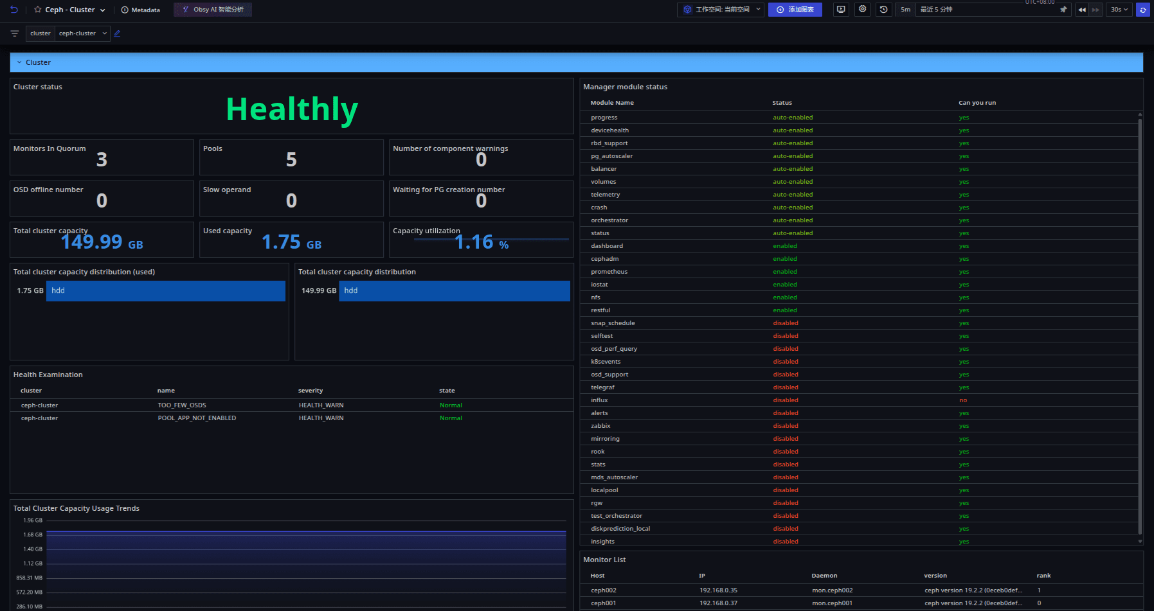Click the OSD offline number value 0
1154x611 pixels.
pyautogui.click(x=102, y=200)
